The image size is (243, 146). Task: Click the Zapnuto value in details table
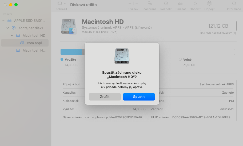[x=228, y=93]
